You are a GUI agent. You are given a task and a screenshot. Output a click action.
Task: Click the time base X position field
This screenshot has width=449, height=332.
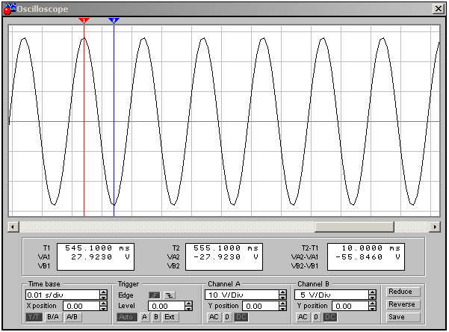tap(81, 306)
